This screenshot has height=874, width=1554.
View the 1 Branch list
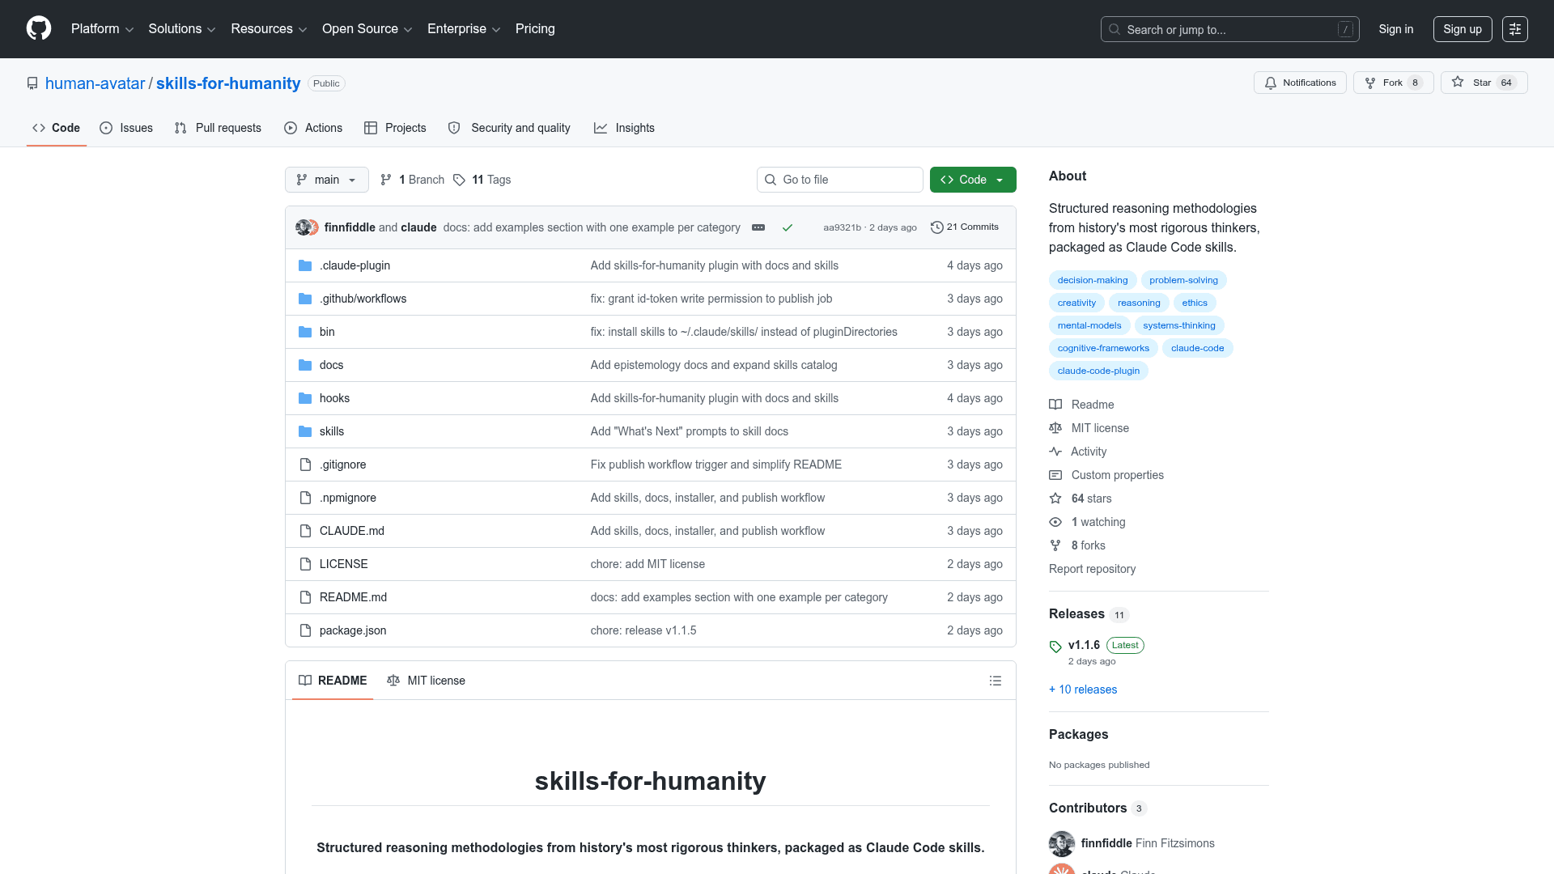click(413, 180)
